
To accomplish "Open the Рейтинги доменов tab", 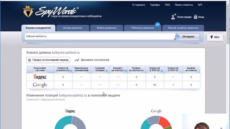I will tap(143, 28).
